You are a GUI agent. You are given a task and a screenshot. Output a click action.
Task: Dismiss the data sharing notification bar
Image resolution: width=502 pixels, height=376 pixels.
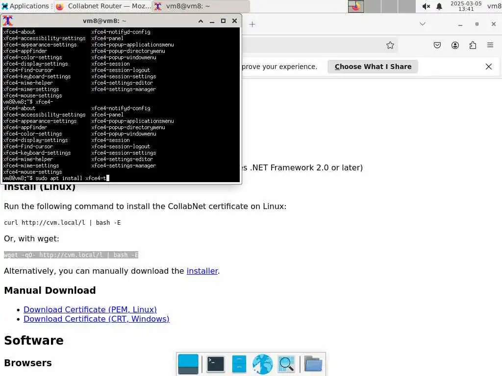tap(489, 67)
